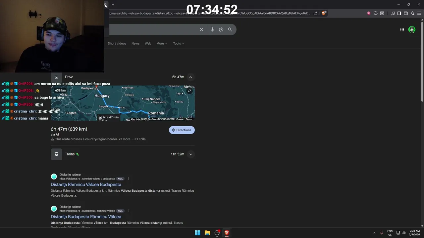This screenshot has height=238, width=424.
Task: Click the magnifier search button
Action: click(x=230, y=29)
